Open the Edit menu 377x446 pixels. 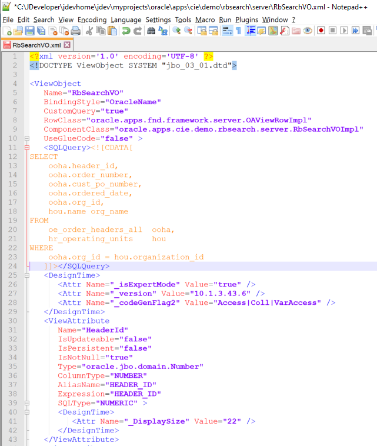[x=24, y=19]
